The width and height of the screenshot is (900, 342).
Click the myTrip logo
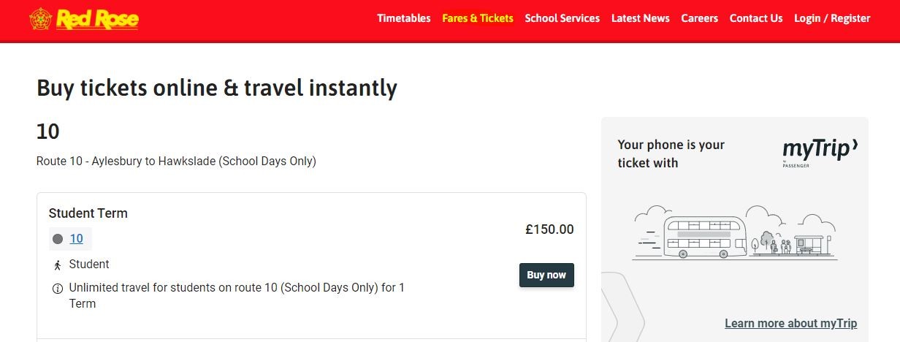820,151
